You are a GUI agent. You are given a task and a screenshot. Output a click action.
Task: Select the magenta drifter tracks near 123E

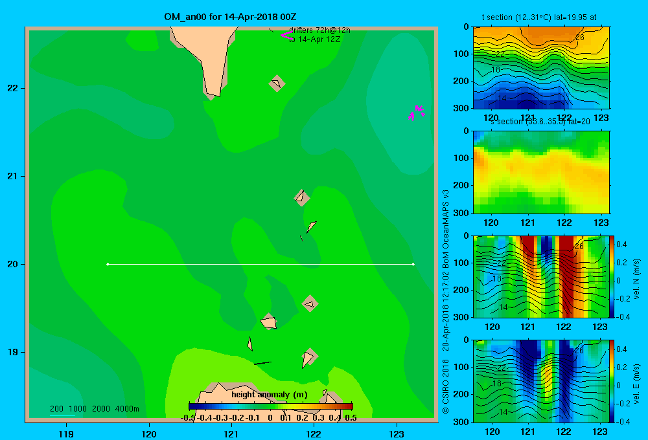[416, 113]
